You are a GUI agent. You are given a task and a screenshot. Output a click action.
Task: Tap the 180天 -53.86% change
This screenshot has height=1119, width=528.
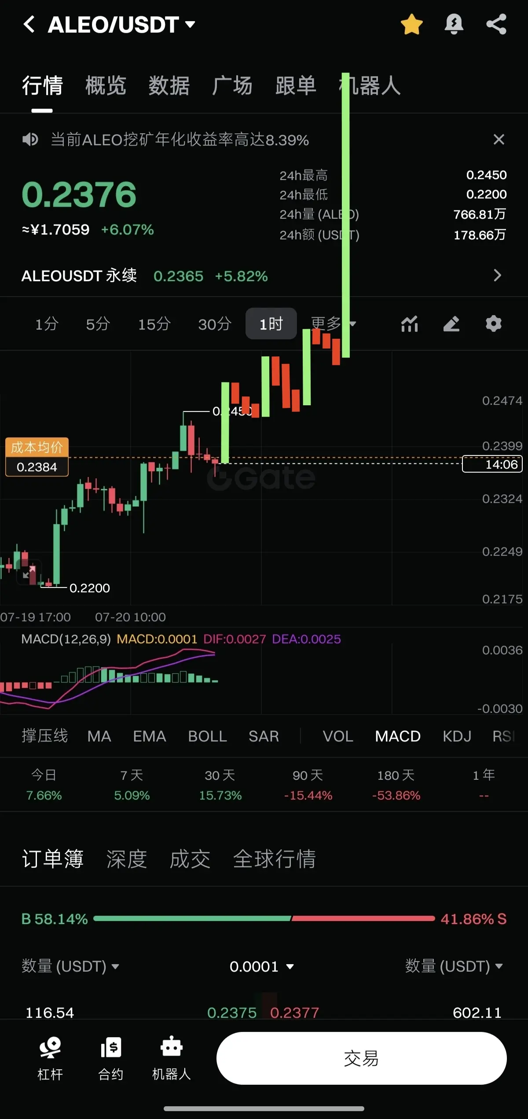pos(396,785)
